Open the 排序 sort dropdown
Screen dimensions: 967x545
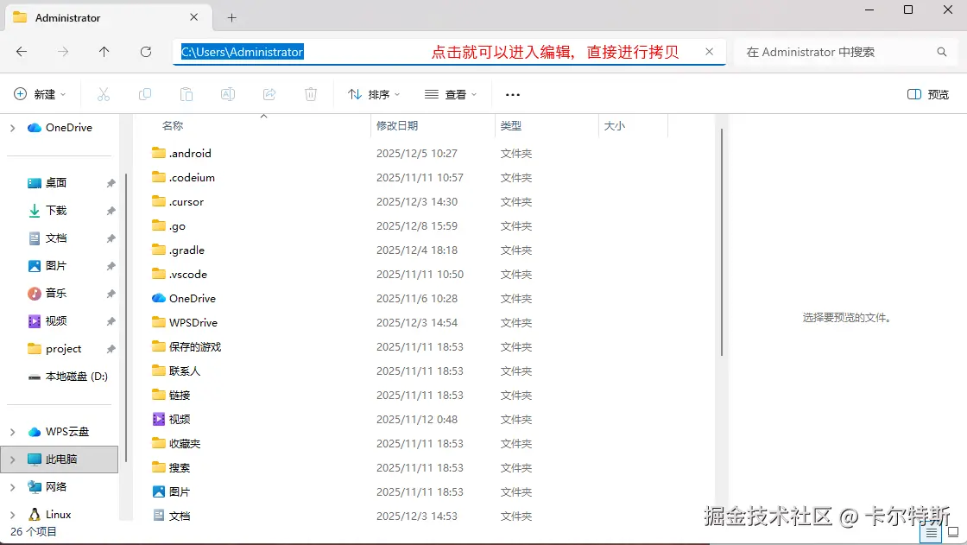(374, 94)
